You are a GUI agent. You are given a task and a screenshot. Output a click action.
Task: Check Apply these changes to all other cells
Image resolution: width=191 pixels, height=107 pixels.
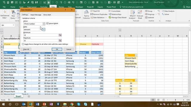tap(23, 44)
